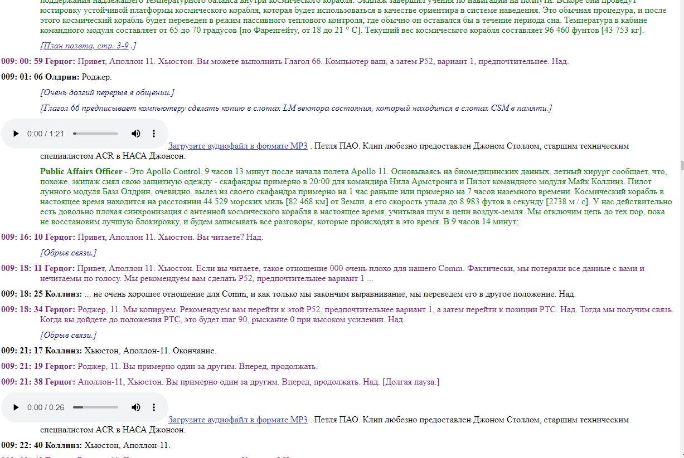This screenshot has height=458, width=684.
Task: Click timestamp 009: 18: 34 Герцог
Action: (38, 309)
